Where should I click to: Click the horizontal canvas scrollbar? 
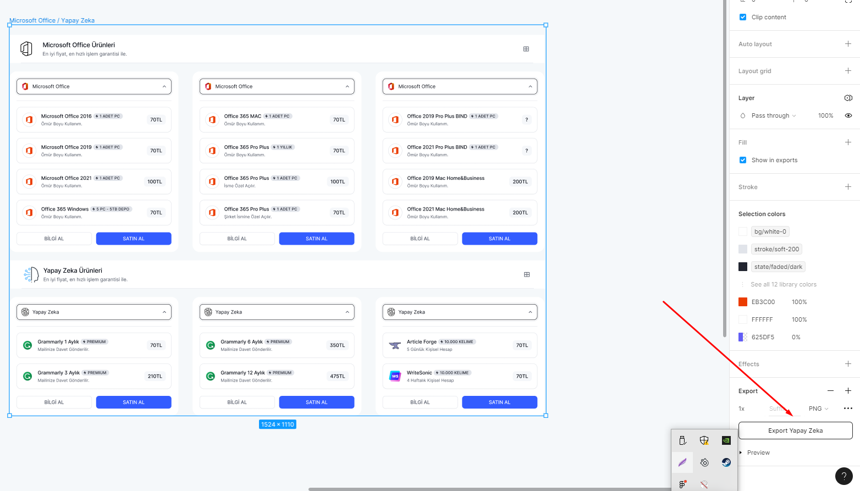point(489,489)
